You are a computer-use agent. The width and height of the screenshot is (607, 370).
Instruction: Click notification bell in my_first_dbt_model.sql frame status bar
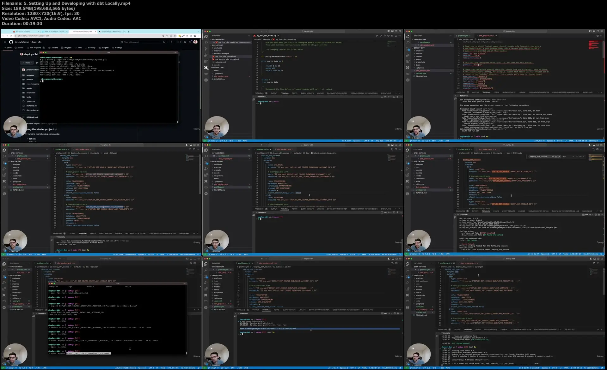click(400, 141)
